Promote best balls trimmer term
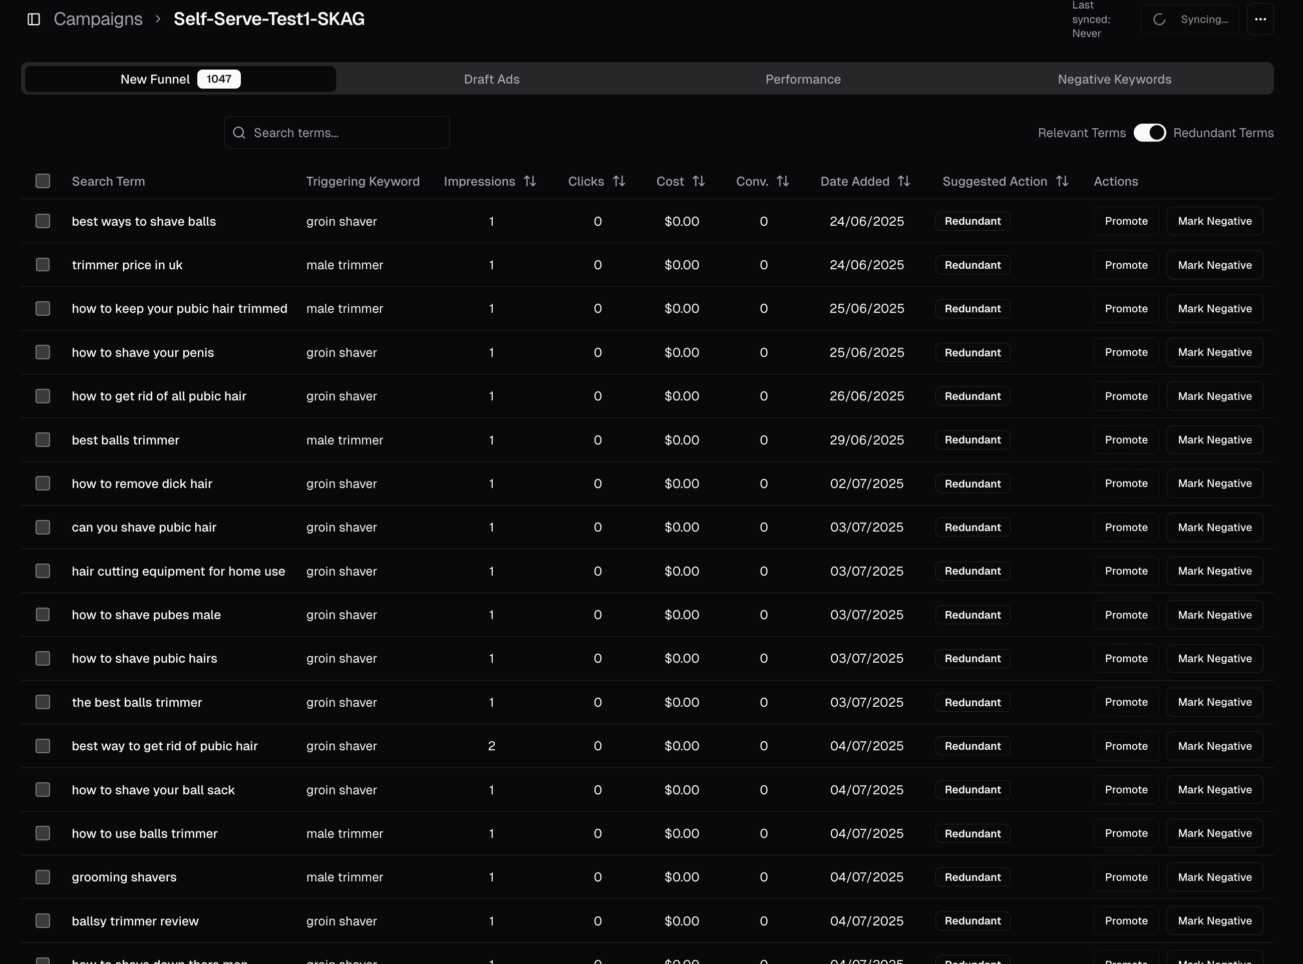1303x964 pixels. [1126, 440]
